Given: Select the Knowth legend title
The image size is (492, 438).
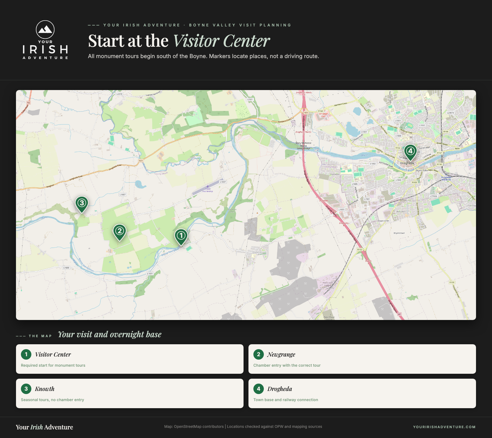Looking at the screenshot, I should point(45,389).
